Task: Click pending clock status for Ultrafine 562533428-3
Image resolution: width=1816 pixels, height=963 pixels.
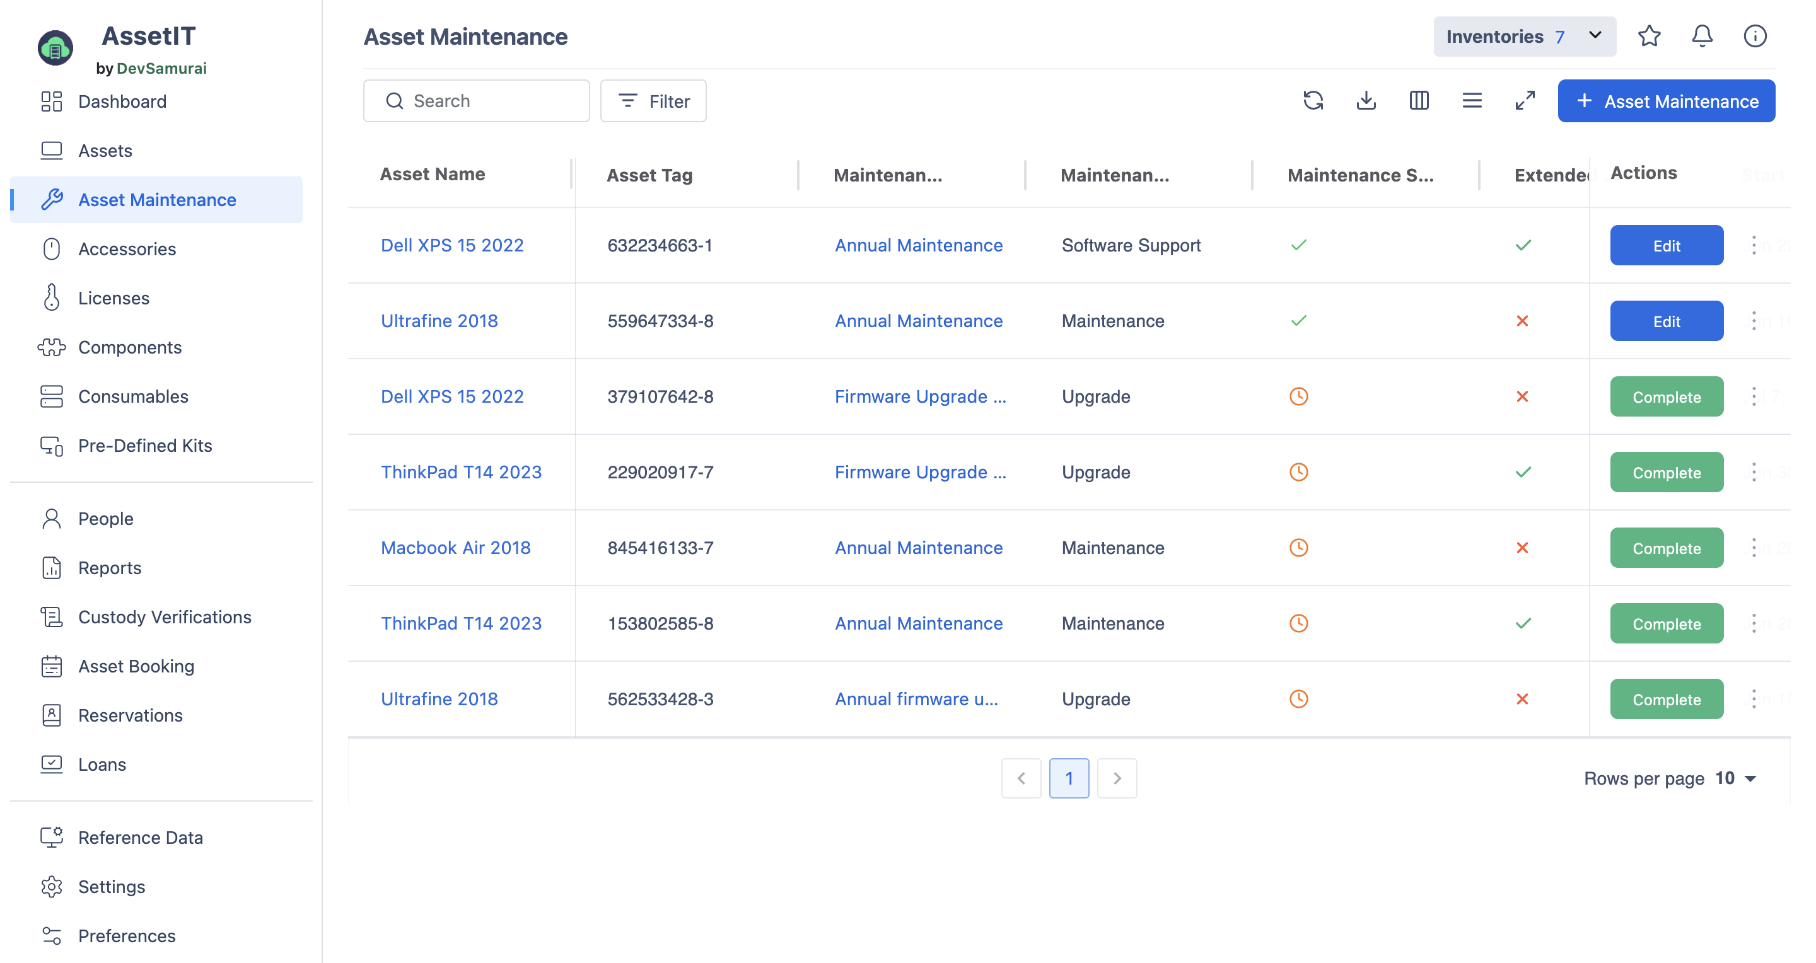Action: tap(1298, 699)
